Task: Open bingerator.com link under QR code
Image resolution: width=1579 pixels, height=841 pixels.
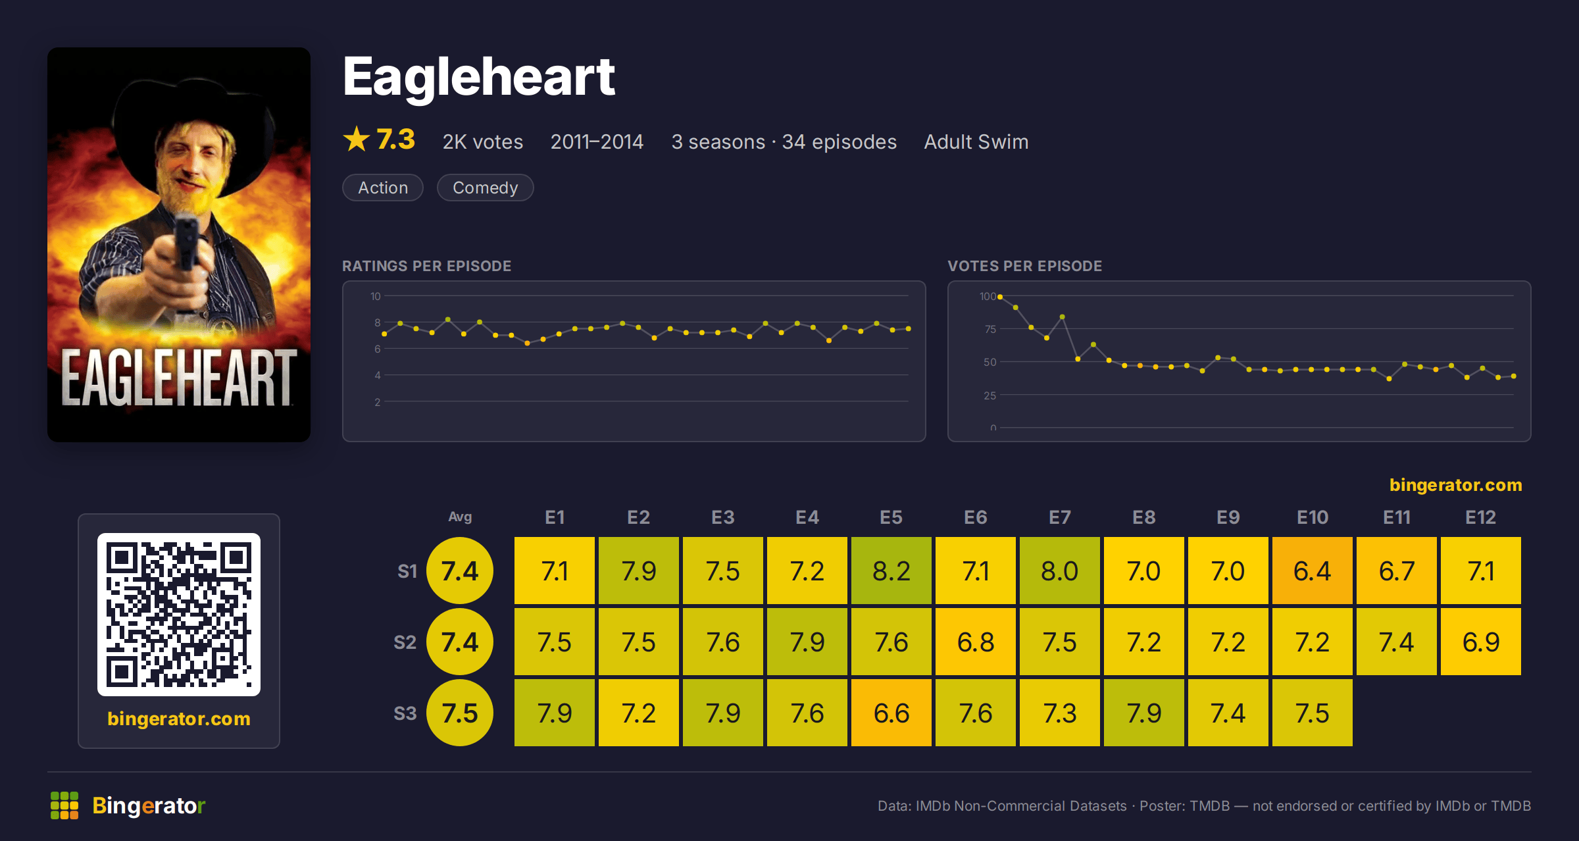Action: pos(179,719)
